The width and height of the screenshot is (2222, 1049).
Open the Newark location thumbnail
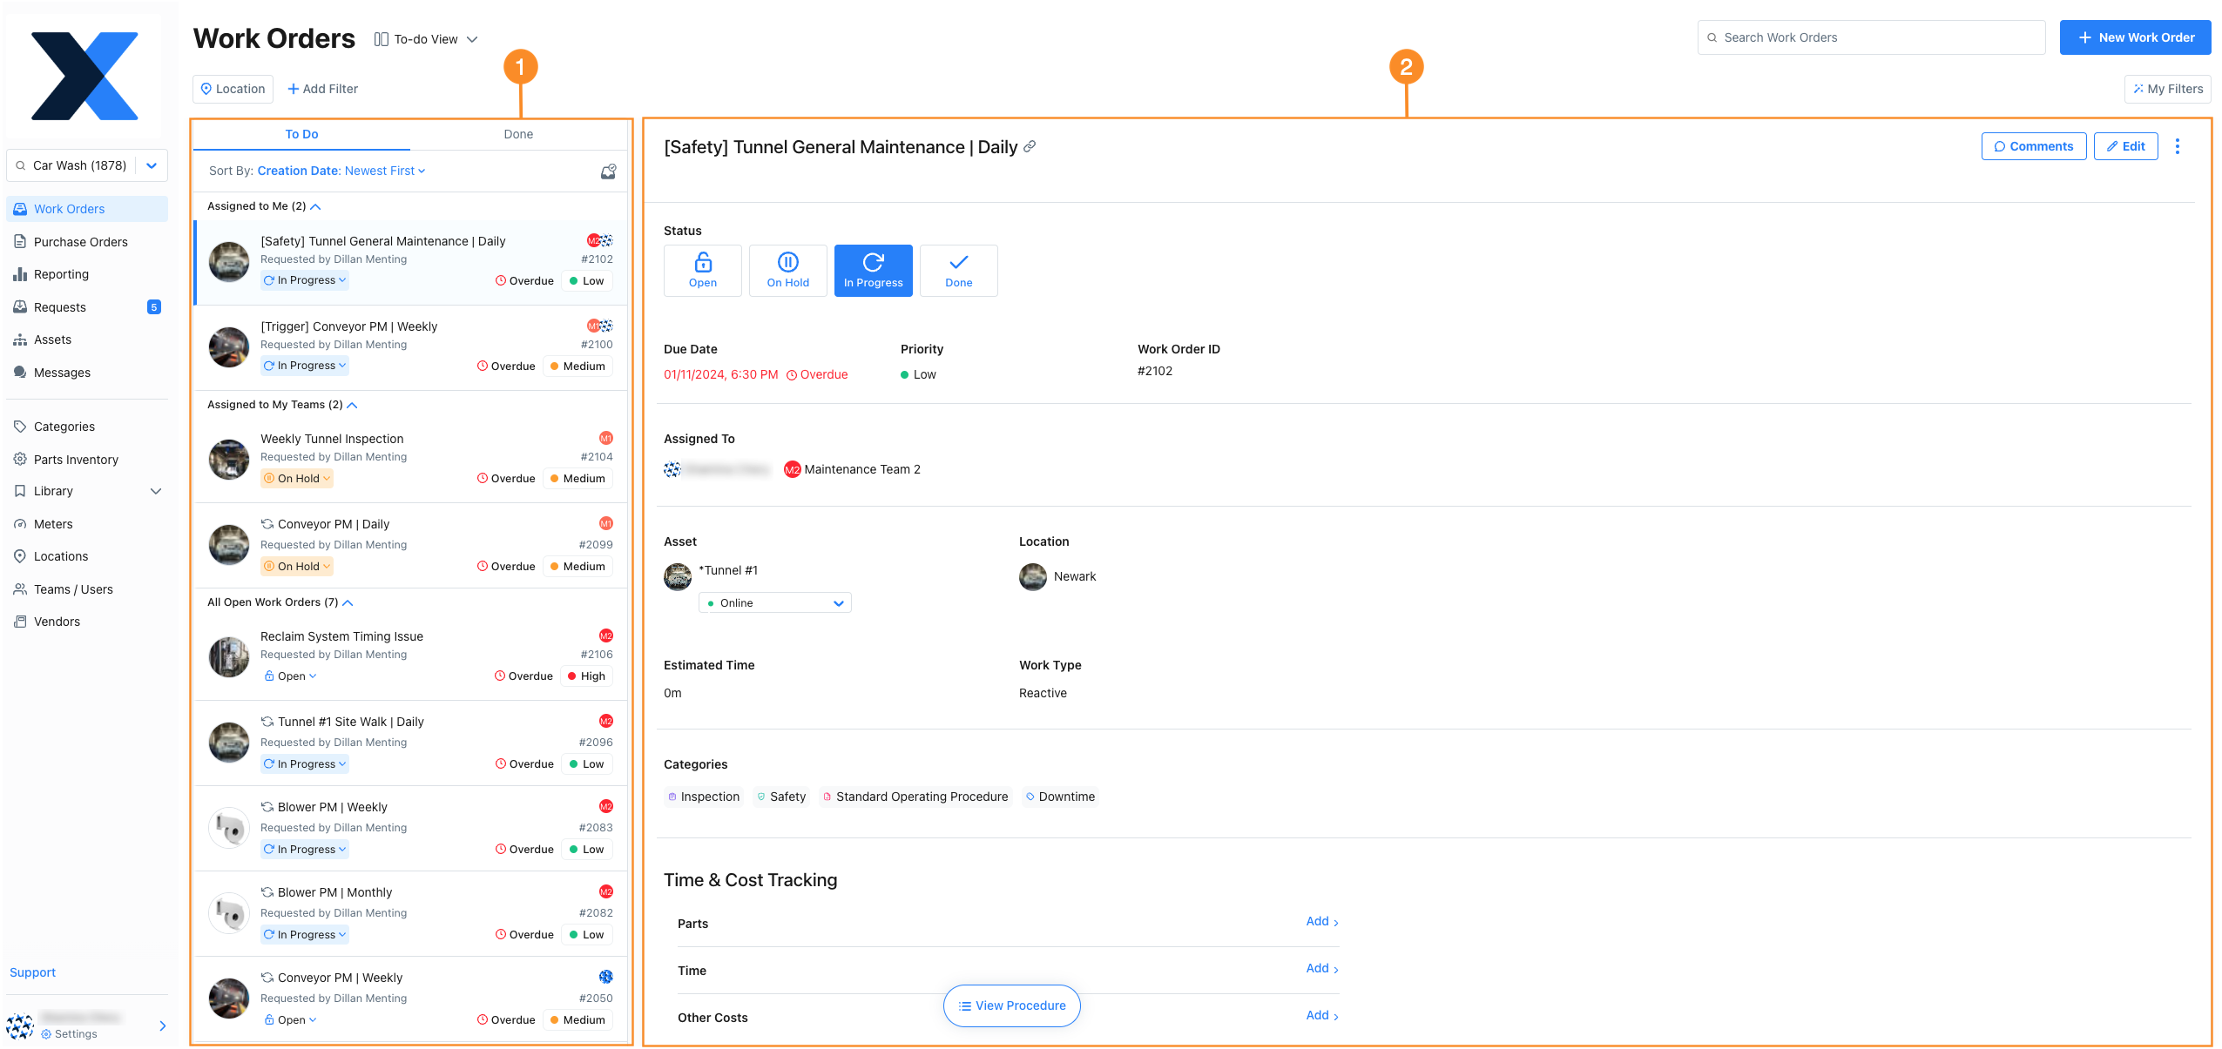(1033, 577)
